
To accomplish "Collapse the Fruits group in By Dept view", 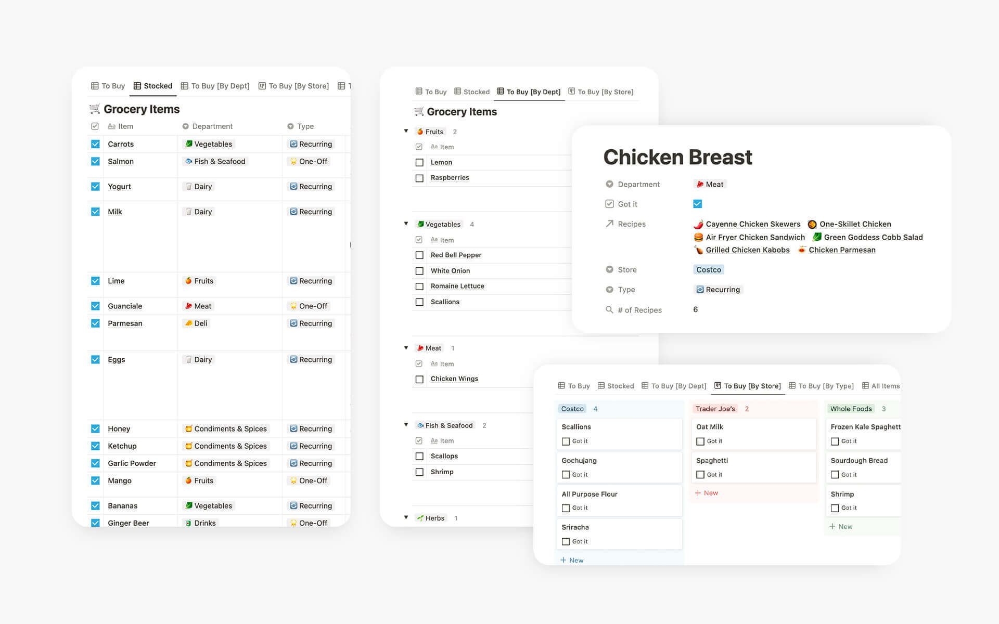I will pos(406,132).
